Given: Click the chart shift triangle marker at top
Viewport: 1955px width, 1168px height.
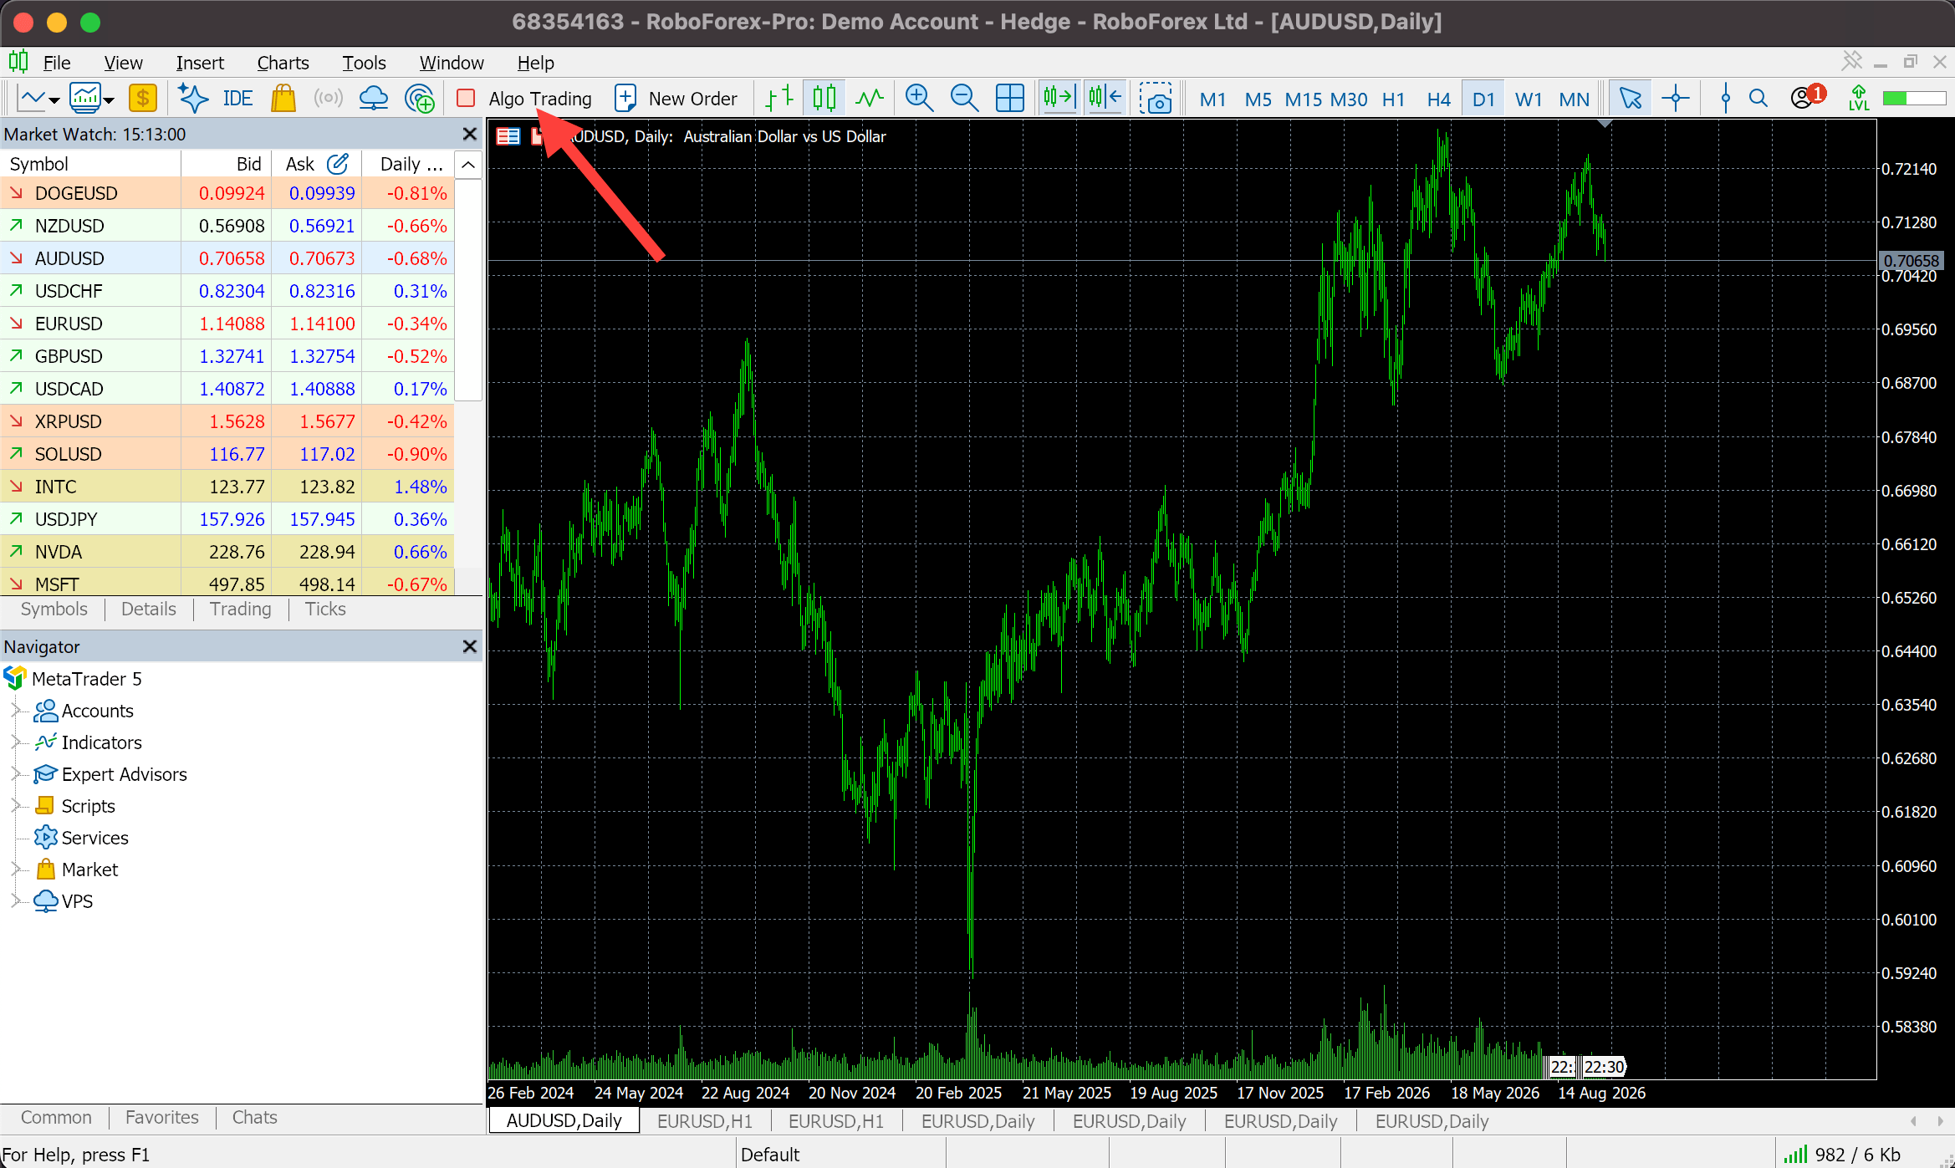Looking at the screenshot, I should click(1605, 125).
